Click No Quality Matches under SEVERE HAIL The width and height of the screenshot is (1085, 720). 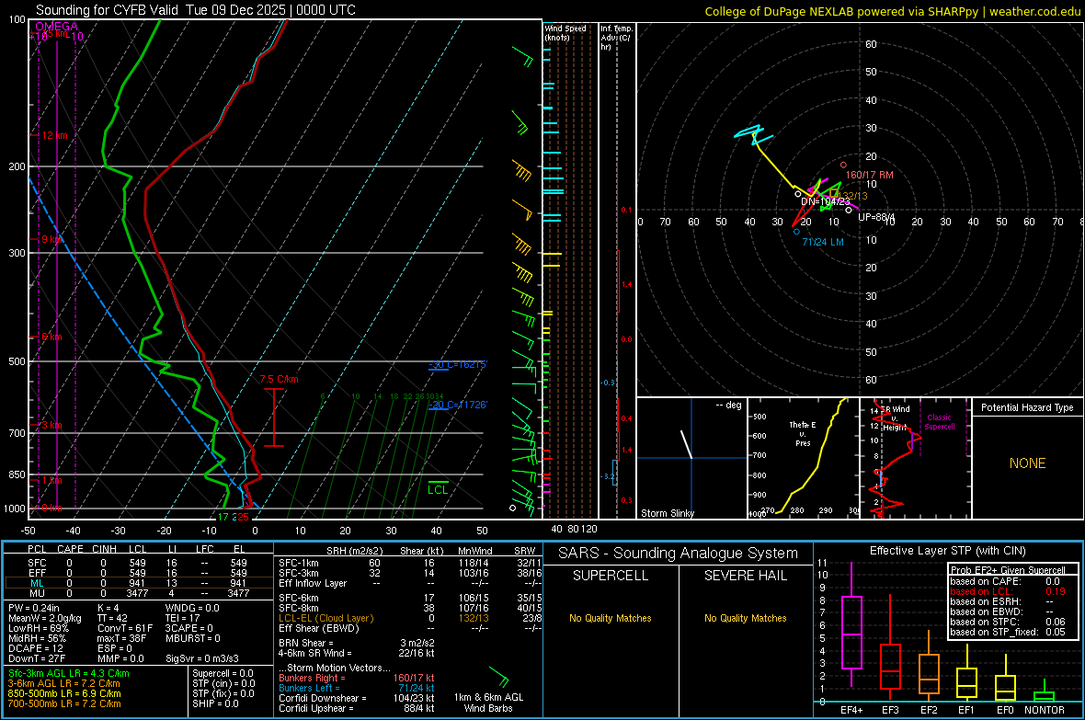(x=746, y=618)
